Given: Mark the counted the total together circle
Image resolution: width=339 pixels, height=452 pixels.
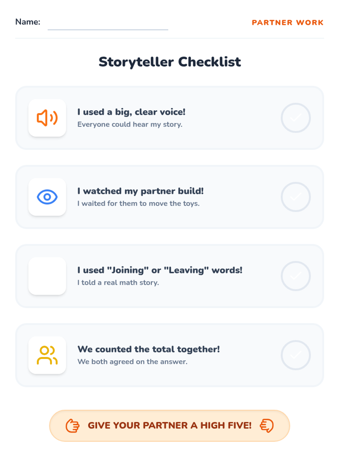Looking at the screenshot, I should tap(295, 355).
